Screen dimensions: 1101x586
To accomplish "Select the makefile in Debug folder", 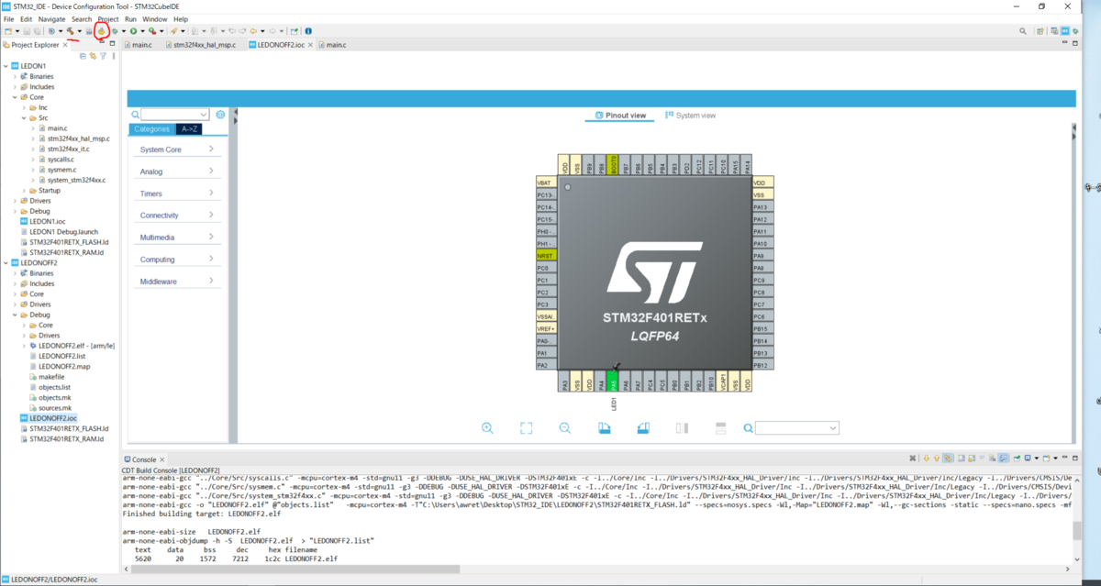I will pos(51,377).
